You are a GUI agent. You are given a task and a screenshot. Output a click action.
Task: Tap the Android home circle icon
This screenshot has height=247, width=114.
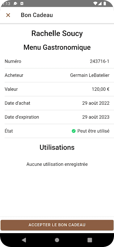(x=57, y=240)
